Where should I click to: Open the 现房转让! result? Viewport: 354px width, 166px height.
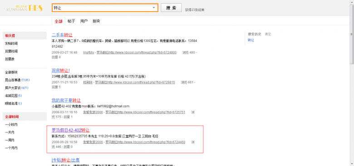[x=61, y=70]
